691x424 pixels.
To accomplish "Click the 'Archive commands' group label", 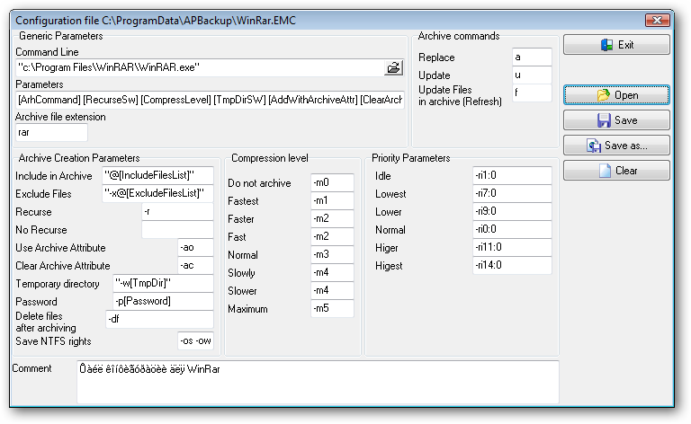I will pyautogui.click(x=459, y=36).
